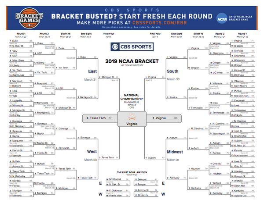The width and height of the screenshot is (264, 203).
Task: Open the CBSSPORTS.COM/RBR link
Action: (x=160, y=23)
